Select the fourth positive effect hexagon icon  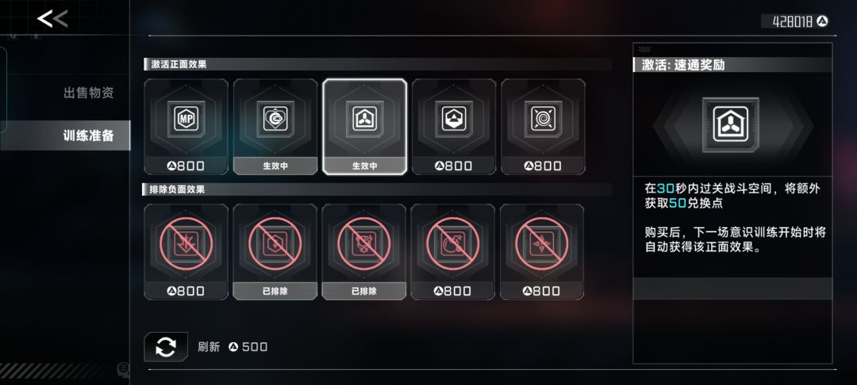[454, 118]
